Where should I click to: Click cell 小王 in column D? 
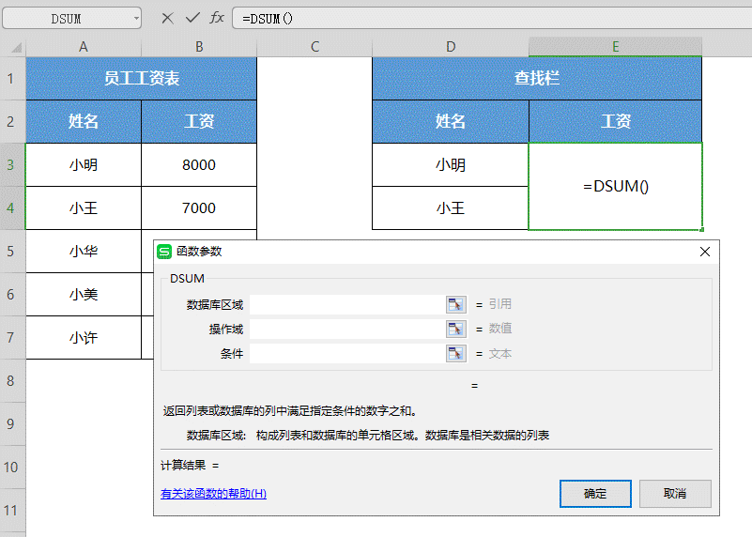coord(451,207)
